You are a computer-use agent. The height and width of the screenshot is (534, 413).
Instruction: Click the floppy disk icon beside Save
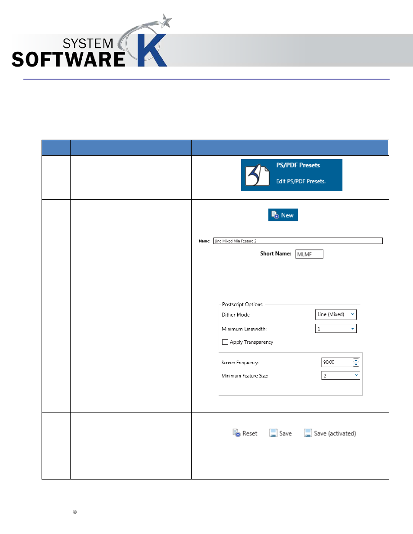click(273, 433)
